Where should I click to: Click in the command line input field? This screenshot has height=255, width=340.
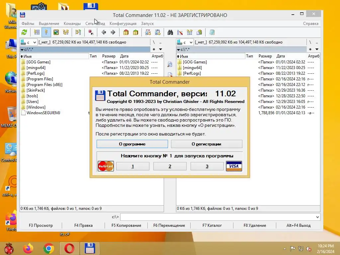pyautogui.click(x=218, y=217)
